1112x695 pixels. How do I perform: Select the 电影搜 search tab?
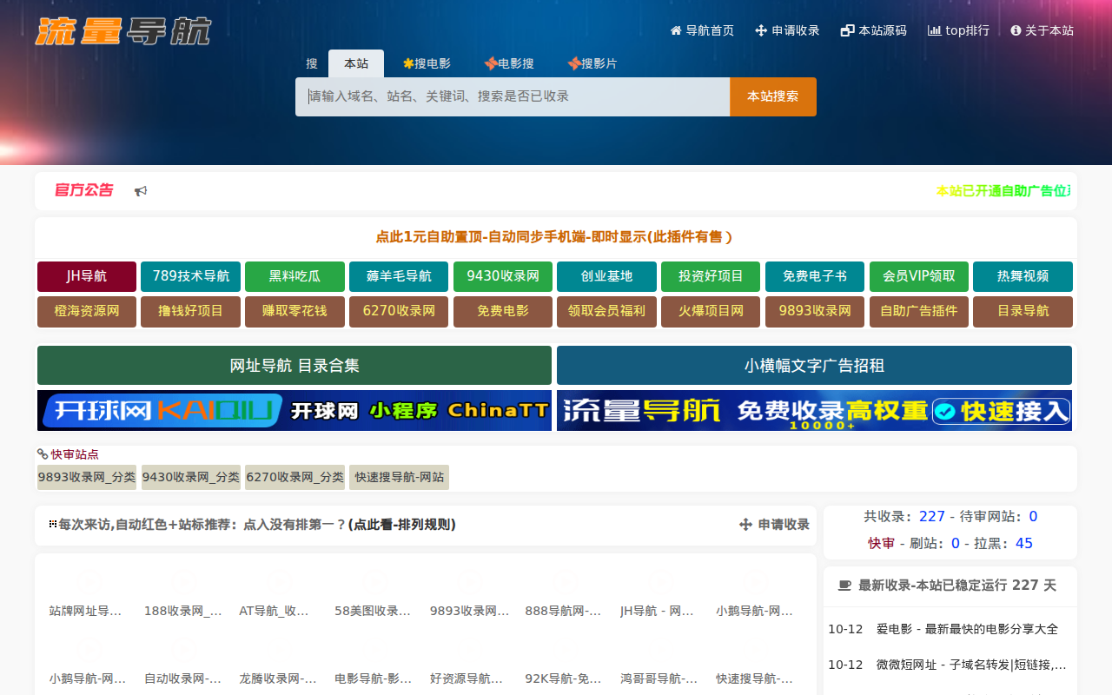click(509, 63)
